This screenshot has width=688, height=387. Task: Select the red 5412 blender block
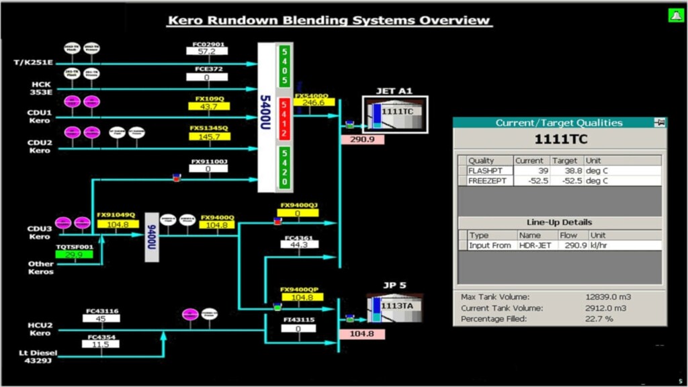click(x=285, y=120)
